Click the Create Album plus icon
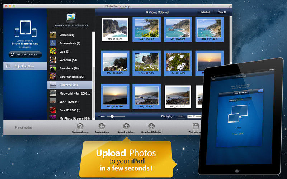Screen dimensions: 287x179 tap(102, 126)
